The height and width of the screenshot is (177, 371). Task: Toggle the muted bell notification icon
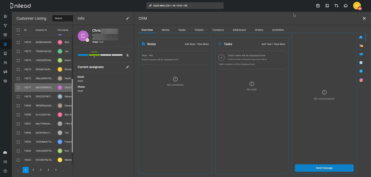(128, 55)
